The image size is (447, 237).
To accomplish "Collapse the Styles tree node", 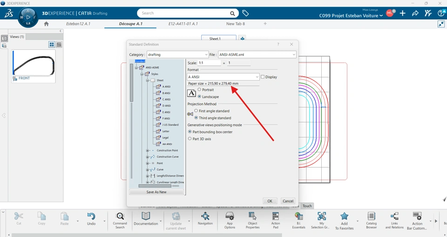I will [142, 74].
